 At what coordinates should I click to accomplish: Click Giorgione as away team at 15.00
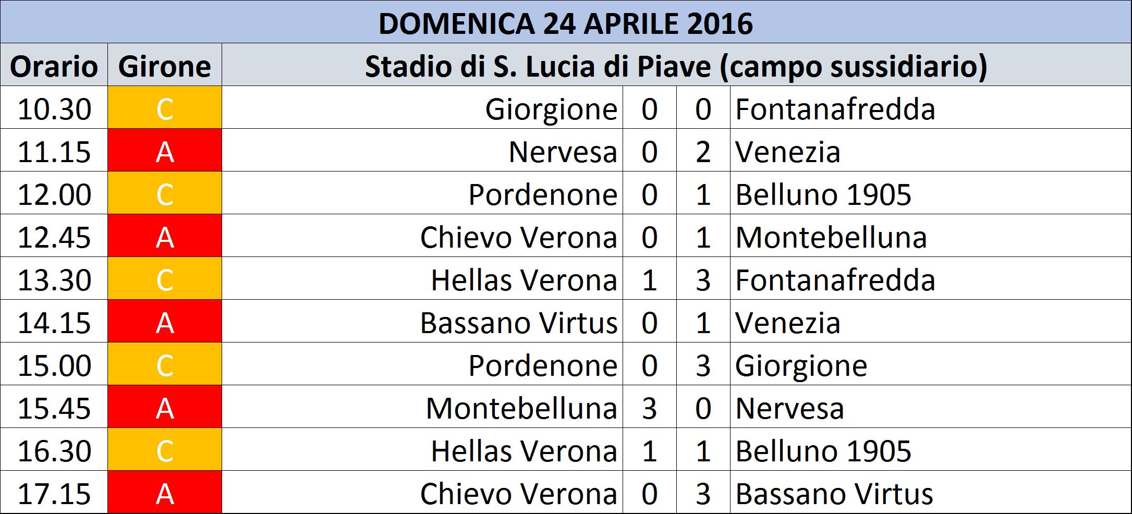point(801,365)
